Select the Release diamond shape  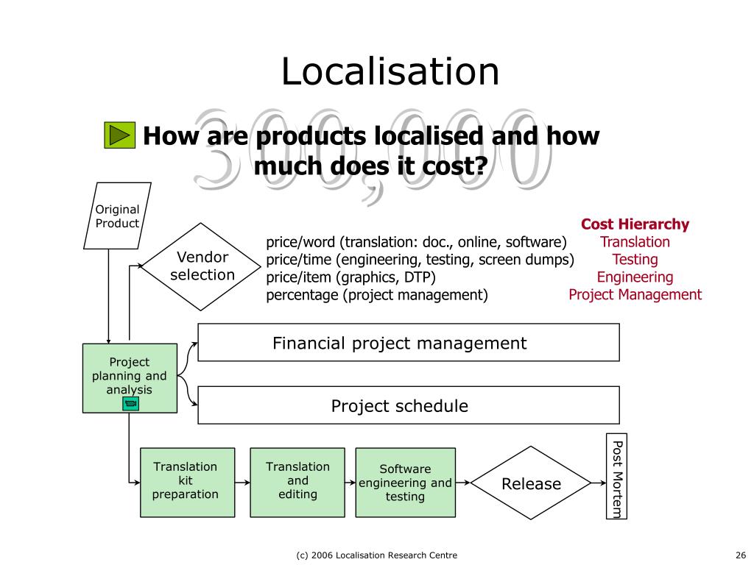[x=531, y=483]
